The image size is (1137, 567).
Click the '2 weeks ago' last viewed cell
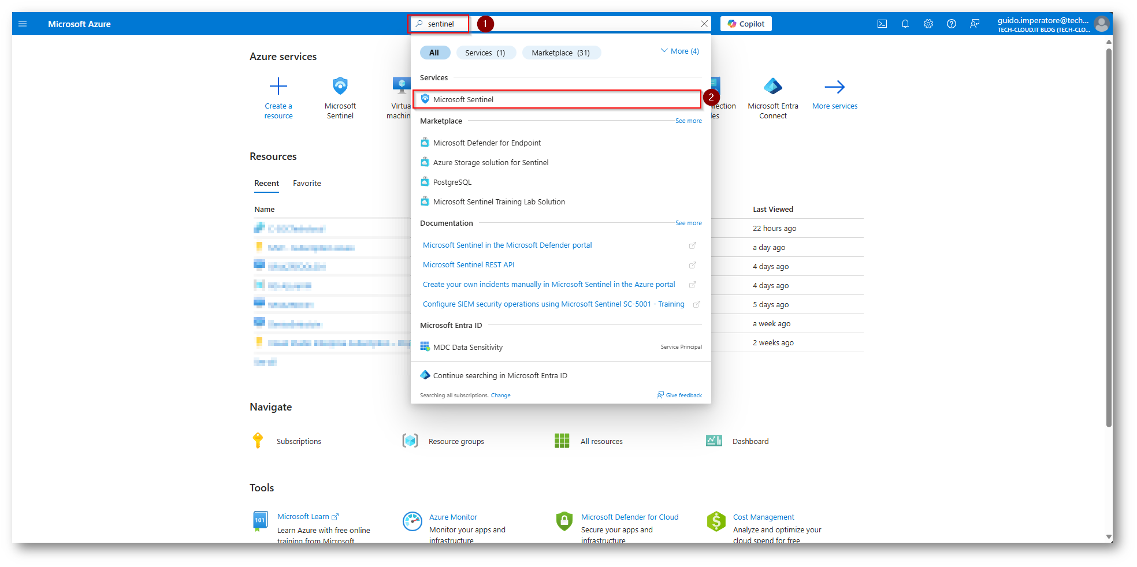773,343
